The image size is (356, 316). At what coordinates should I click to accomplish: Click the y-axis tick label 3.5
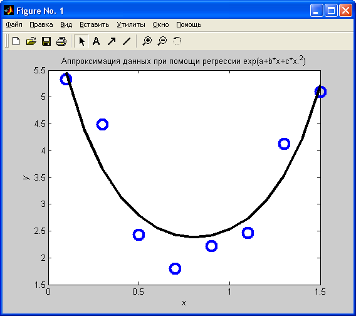39,177
